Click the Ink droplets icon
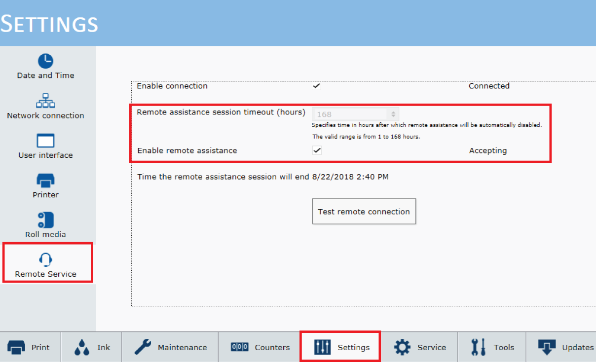Viewport: 596px width, 362px height. tap(82, 348)
